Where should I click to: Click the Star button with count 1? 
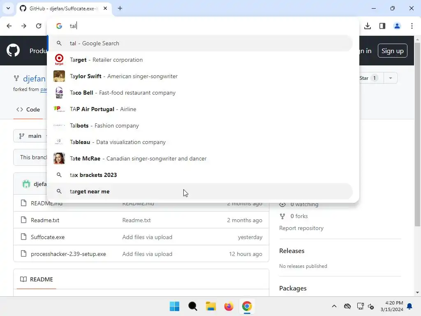[370, 78]
